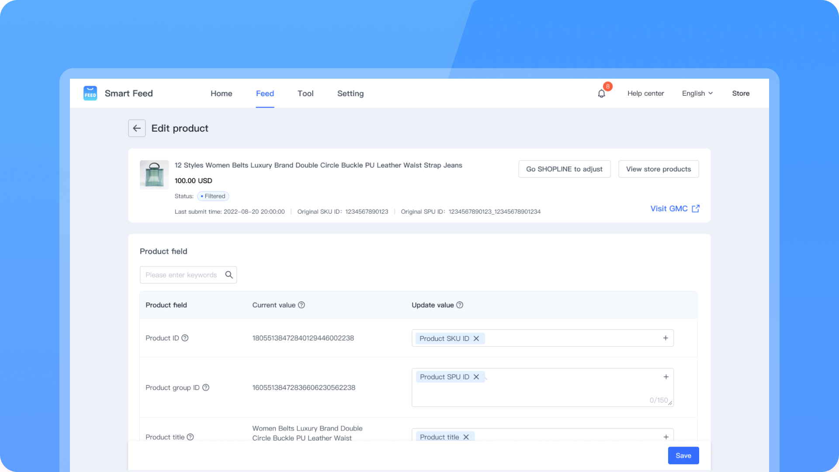The width and height of the screenshot is (839, 472).
Task: Click the back arrow beside Edit product
Action: 137,128
